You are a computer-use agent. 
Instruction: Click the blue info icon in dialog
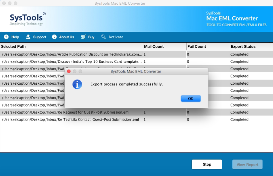[77, 84]
